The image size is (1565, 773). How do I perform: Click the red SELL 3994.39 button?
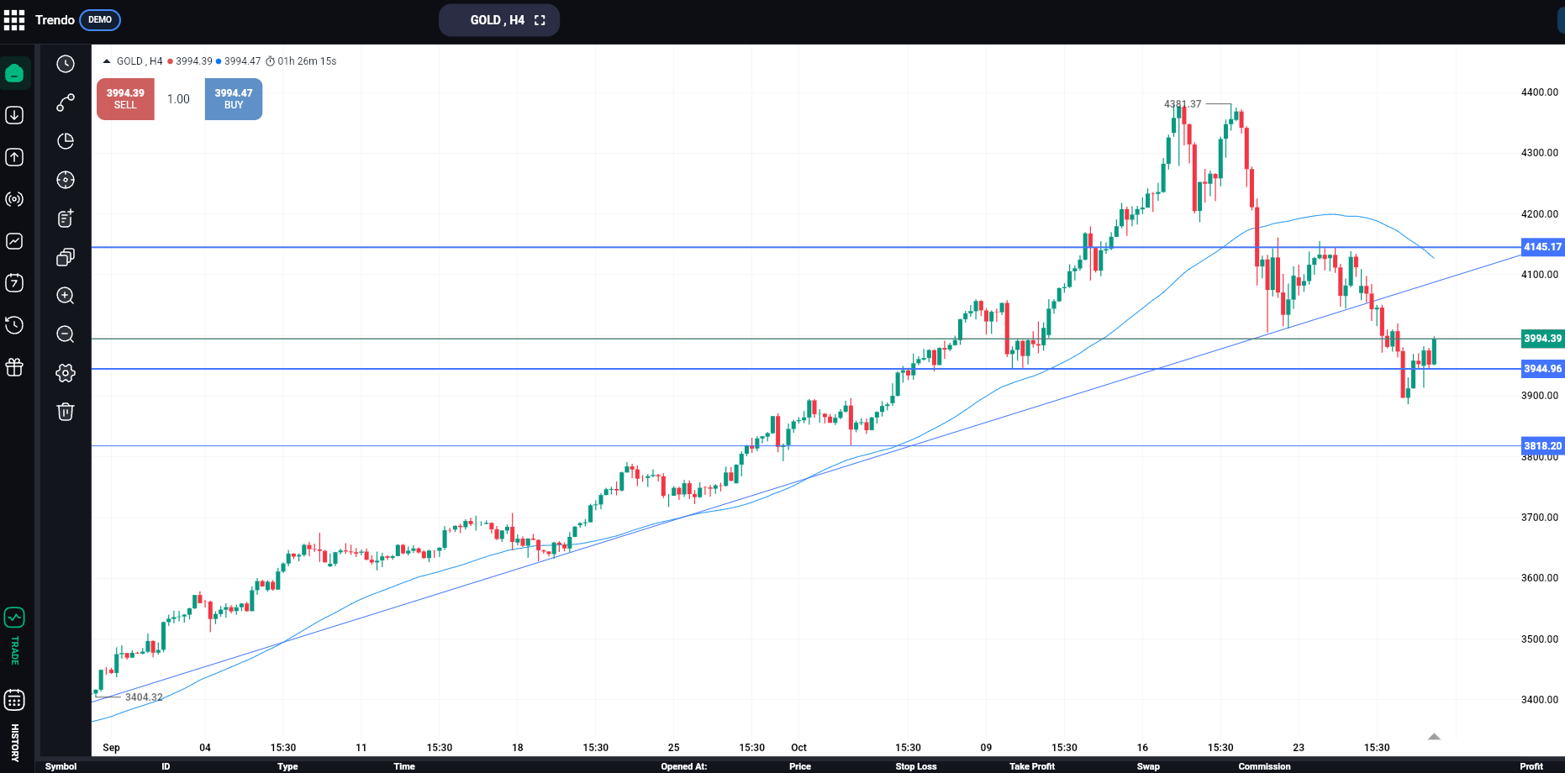point(125,99)
